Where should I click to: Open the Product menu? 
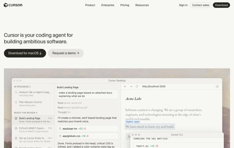click(x=90, y=5)
